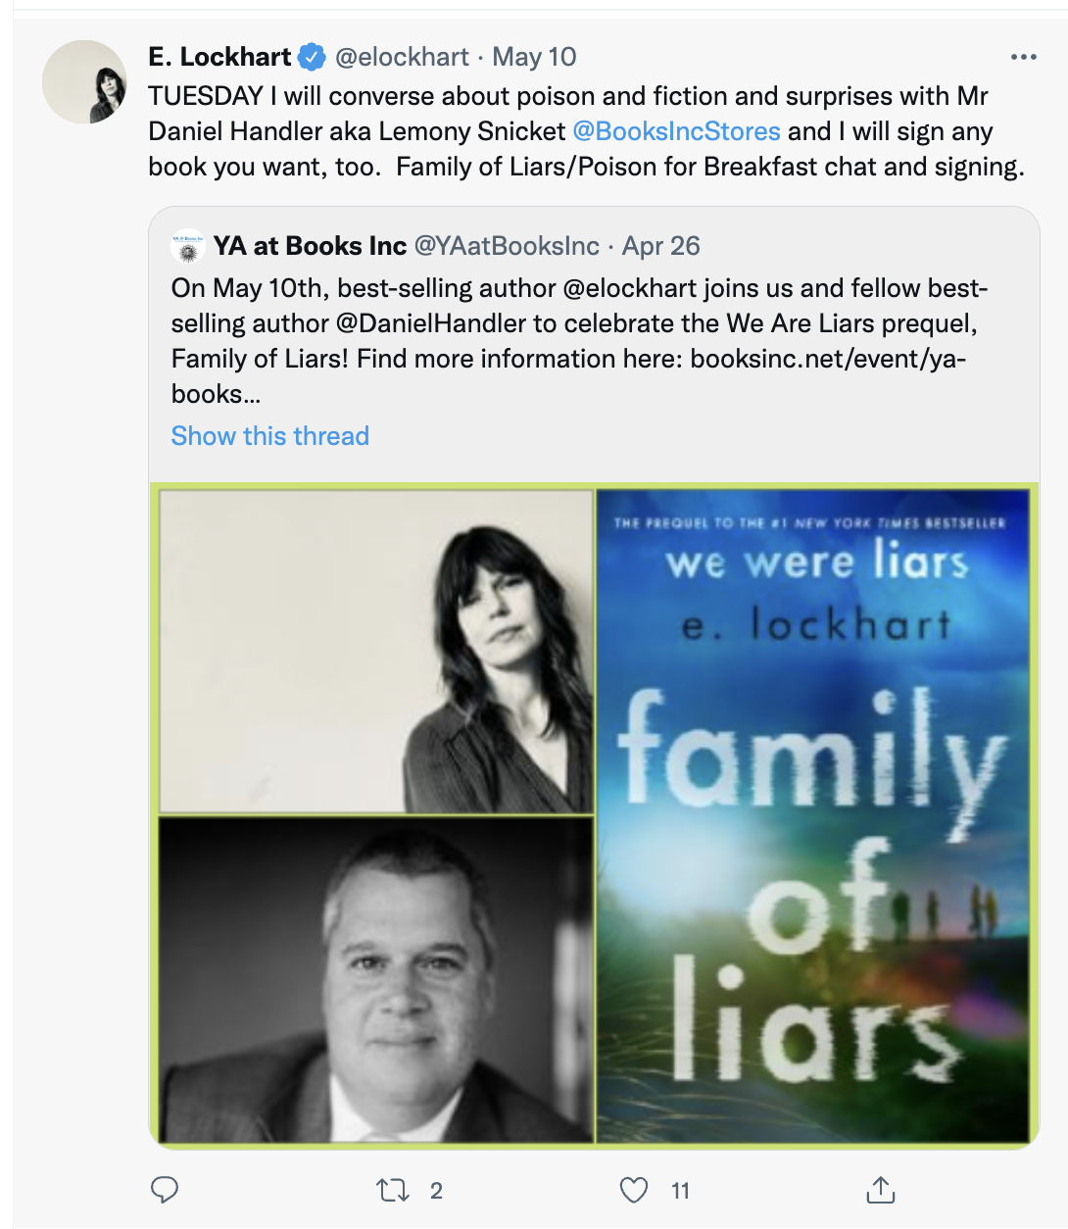Open the May 10 tweet timestamp
1068x1229 pixels.
pos(534,57)
